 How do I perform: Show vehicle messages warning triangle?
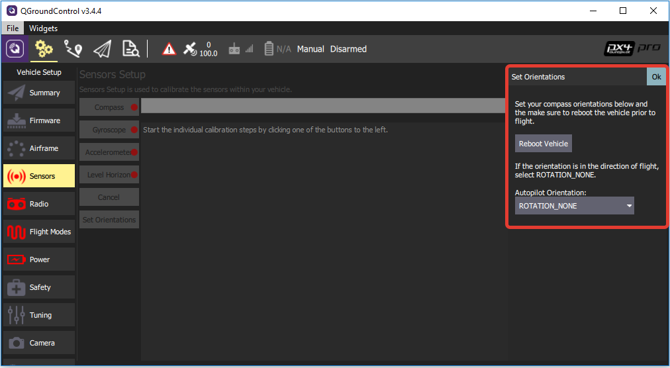click(x=169, y=49)
